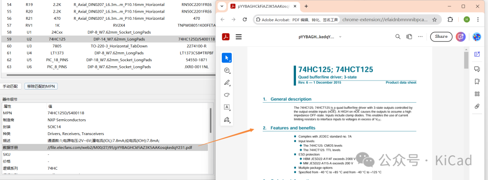Screen dimensions: 488x180
Task: Select the R21 470 row
Action: [x=108, y=18]
